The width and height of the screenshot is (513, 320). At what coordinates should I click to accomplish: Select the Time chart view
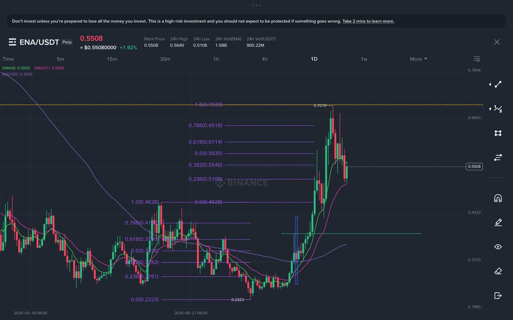(x=8, y=59)
